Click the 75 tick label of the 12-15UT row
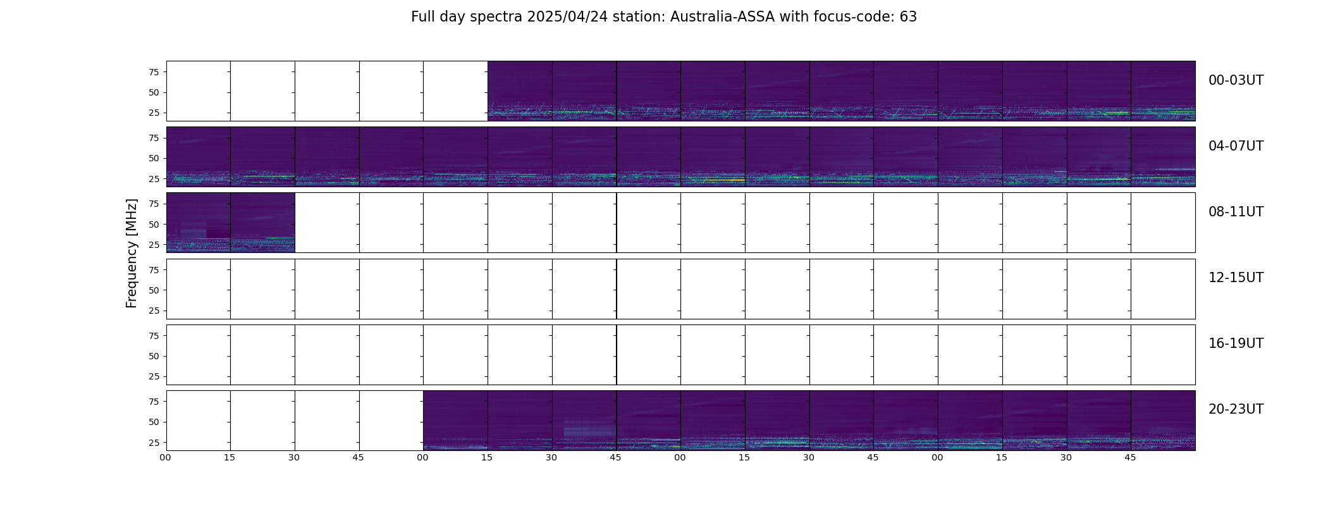This screenshot has height=506, width=1328. pyautogui.click(x=154, y=269)
